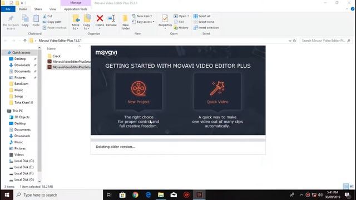Switch to the Share ribbon tab
This screenshot has height=200, width=356.
coord(38,9)
